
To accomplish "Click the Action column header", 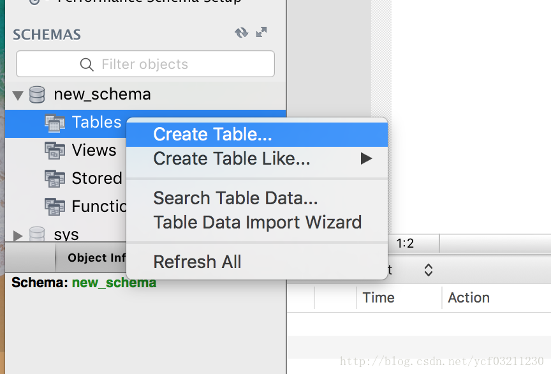I will click(x=469, y=297).
